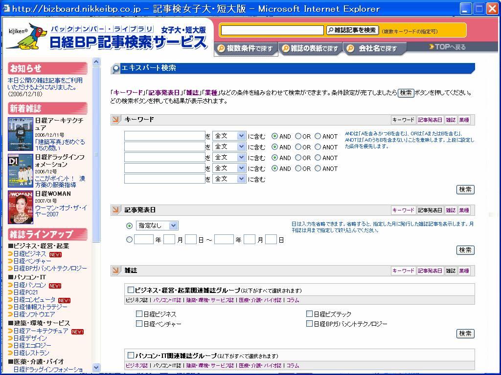
Task: Open the 日経コンピュータ sidebar link
Action: coord(35,300)
